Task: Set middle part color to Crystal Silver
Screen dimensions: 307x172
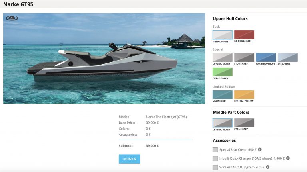Action: pos(223,123)
